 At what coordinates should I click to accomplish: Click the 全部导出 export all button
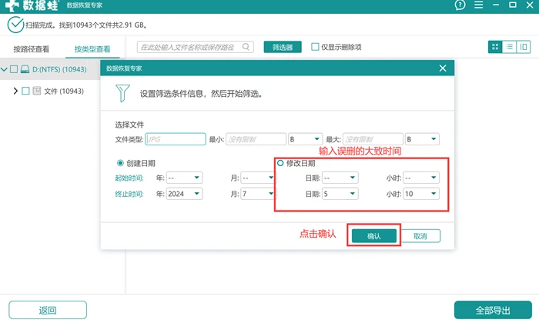[x=493, y=310]
